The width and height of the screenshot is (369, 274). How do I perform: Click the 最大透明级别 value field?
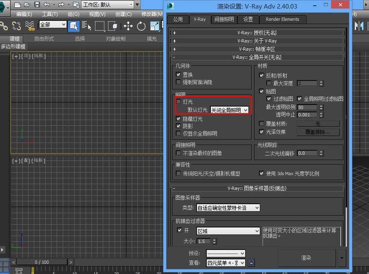(307, 107)
